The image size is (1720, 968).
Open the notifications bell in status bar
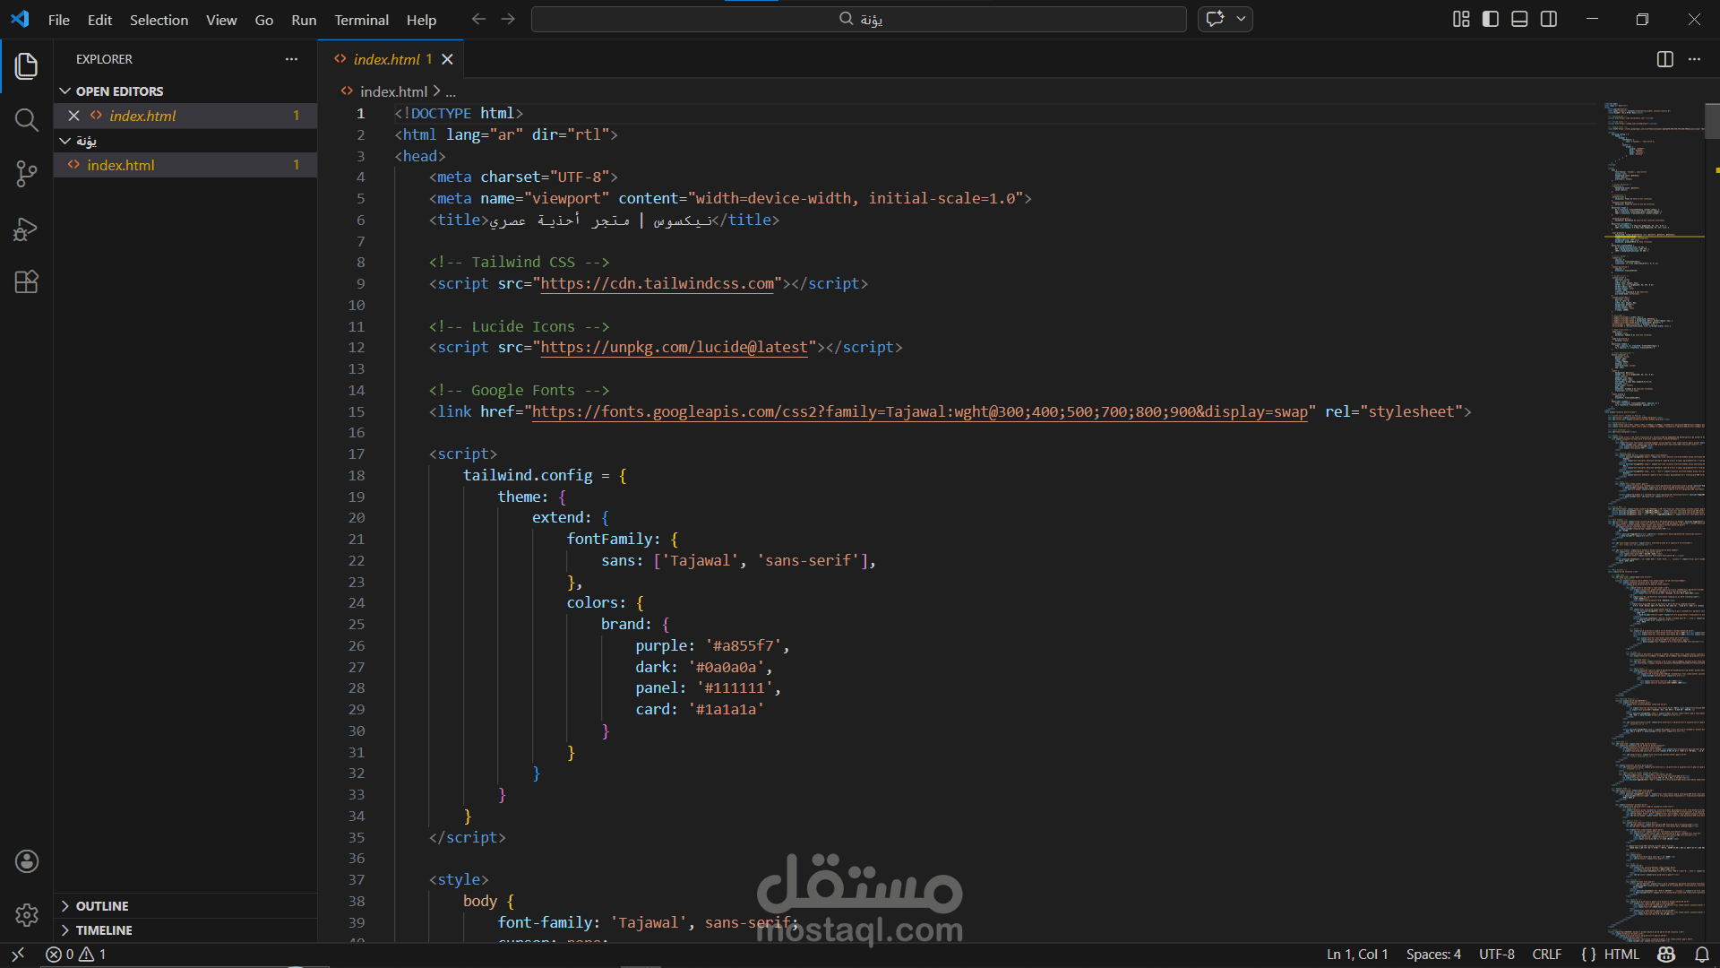click(x=1701, y=955)
